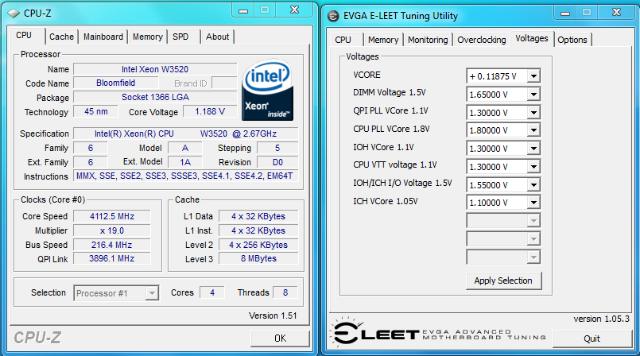Open the Memory tab in CPU-Z

(x=148, y=37)
